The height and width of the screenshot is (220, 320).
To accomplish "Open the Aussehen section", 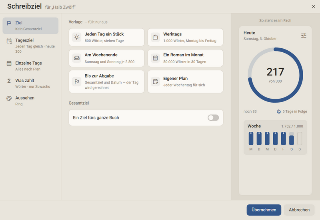I will pyautogui.click(x=30, y=101).
